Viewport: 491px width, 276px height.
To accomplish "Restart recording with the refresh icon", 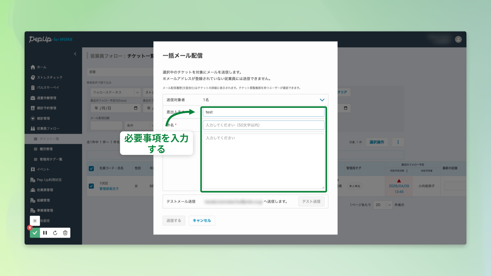I will pos(55,233).
